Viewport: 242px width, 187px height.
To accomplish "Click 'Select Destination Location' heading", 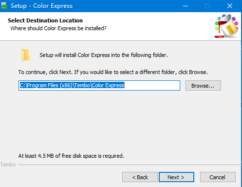I will (x=45, y=20).
